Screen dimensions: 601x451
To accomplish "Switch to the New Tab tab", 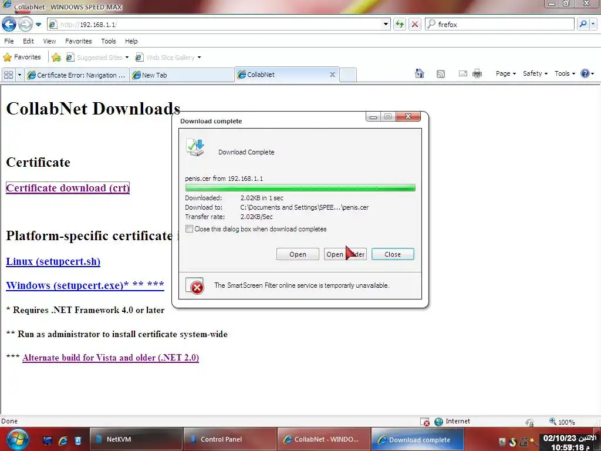I will click(182, 75).
